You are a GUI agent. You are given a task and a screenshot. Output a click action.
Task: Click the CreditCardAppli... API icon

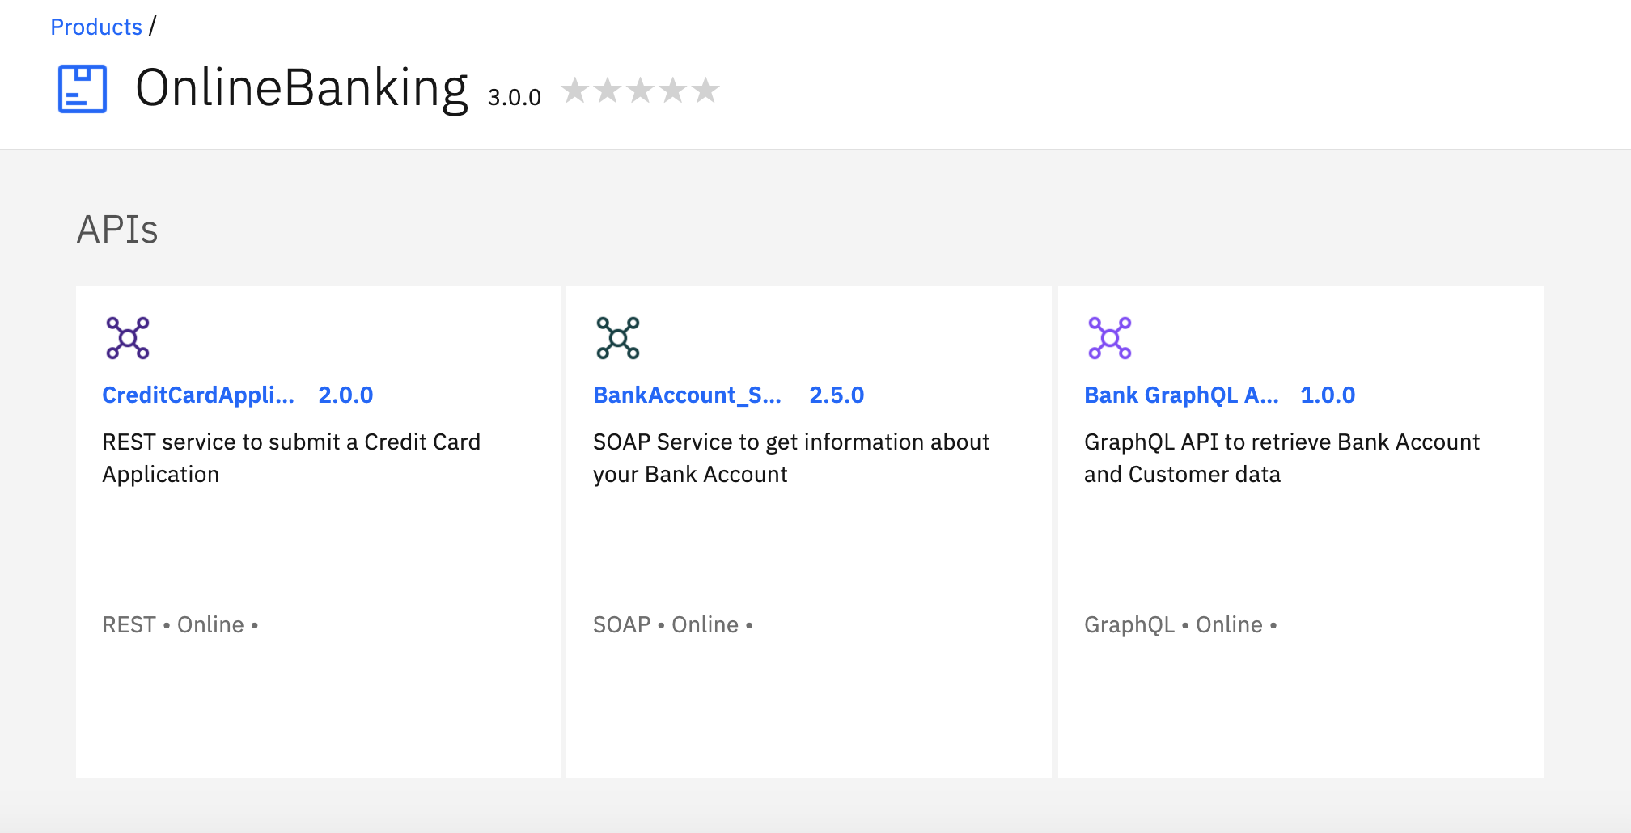coord(128,338)
